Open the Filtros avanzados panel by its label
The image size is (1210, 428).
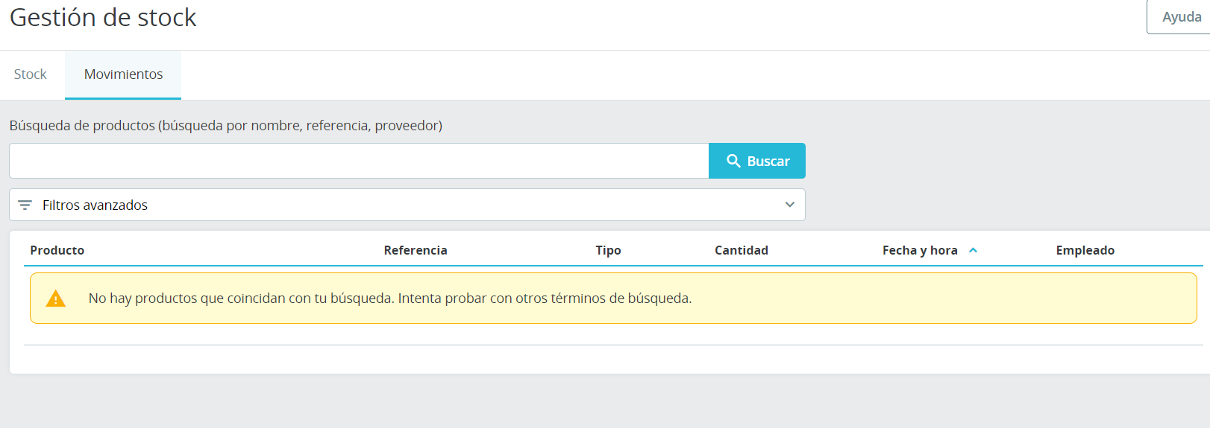click(95, 205)
